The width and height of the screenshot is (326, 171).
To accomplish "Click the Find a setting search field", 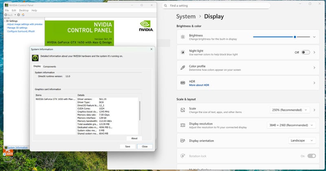I will click(x=216, y=6).
